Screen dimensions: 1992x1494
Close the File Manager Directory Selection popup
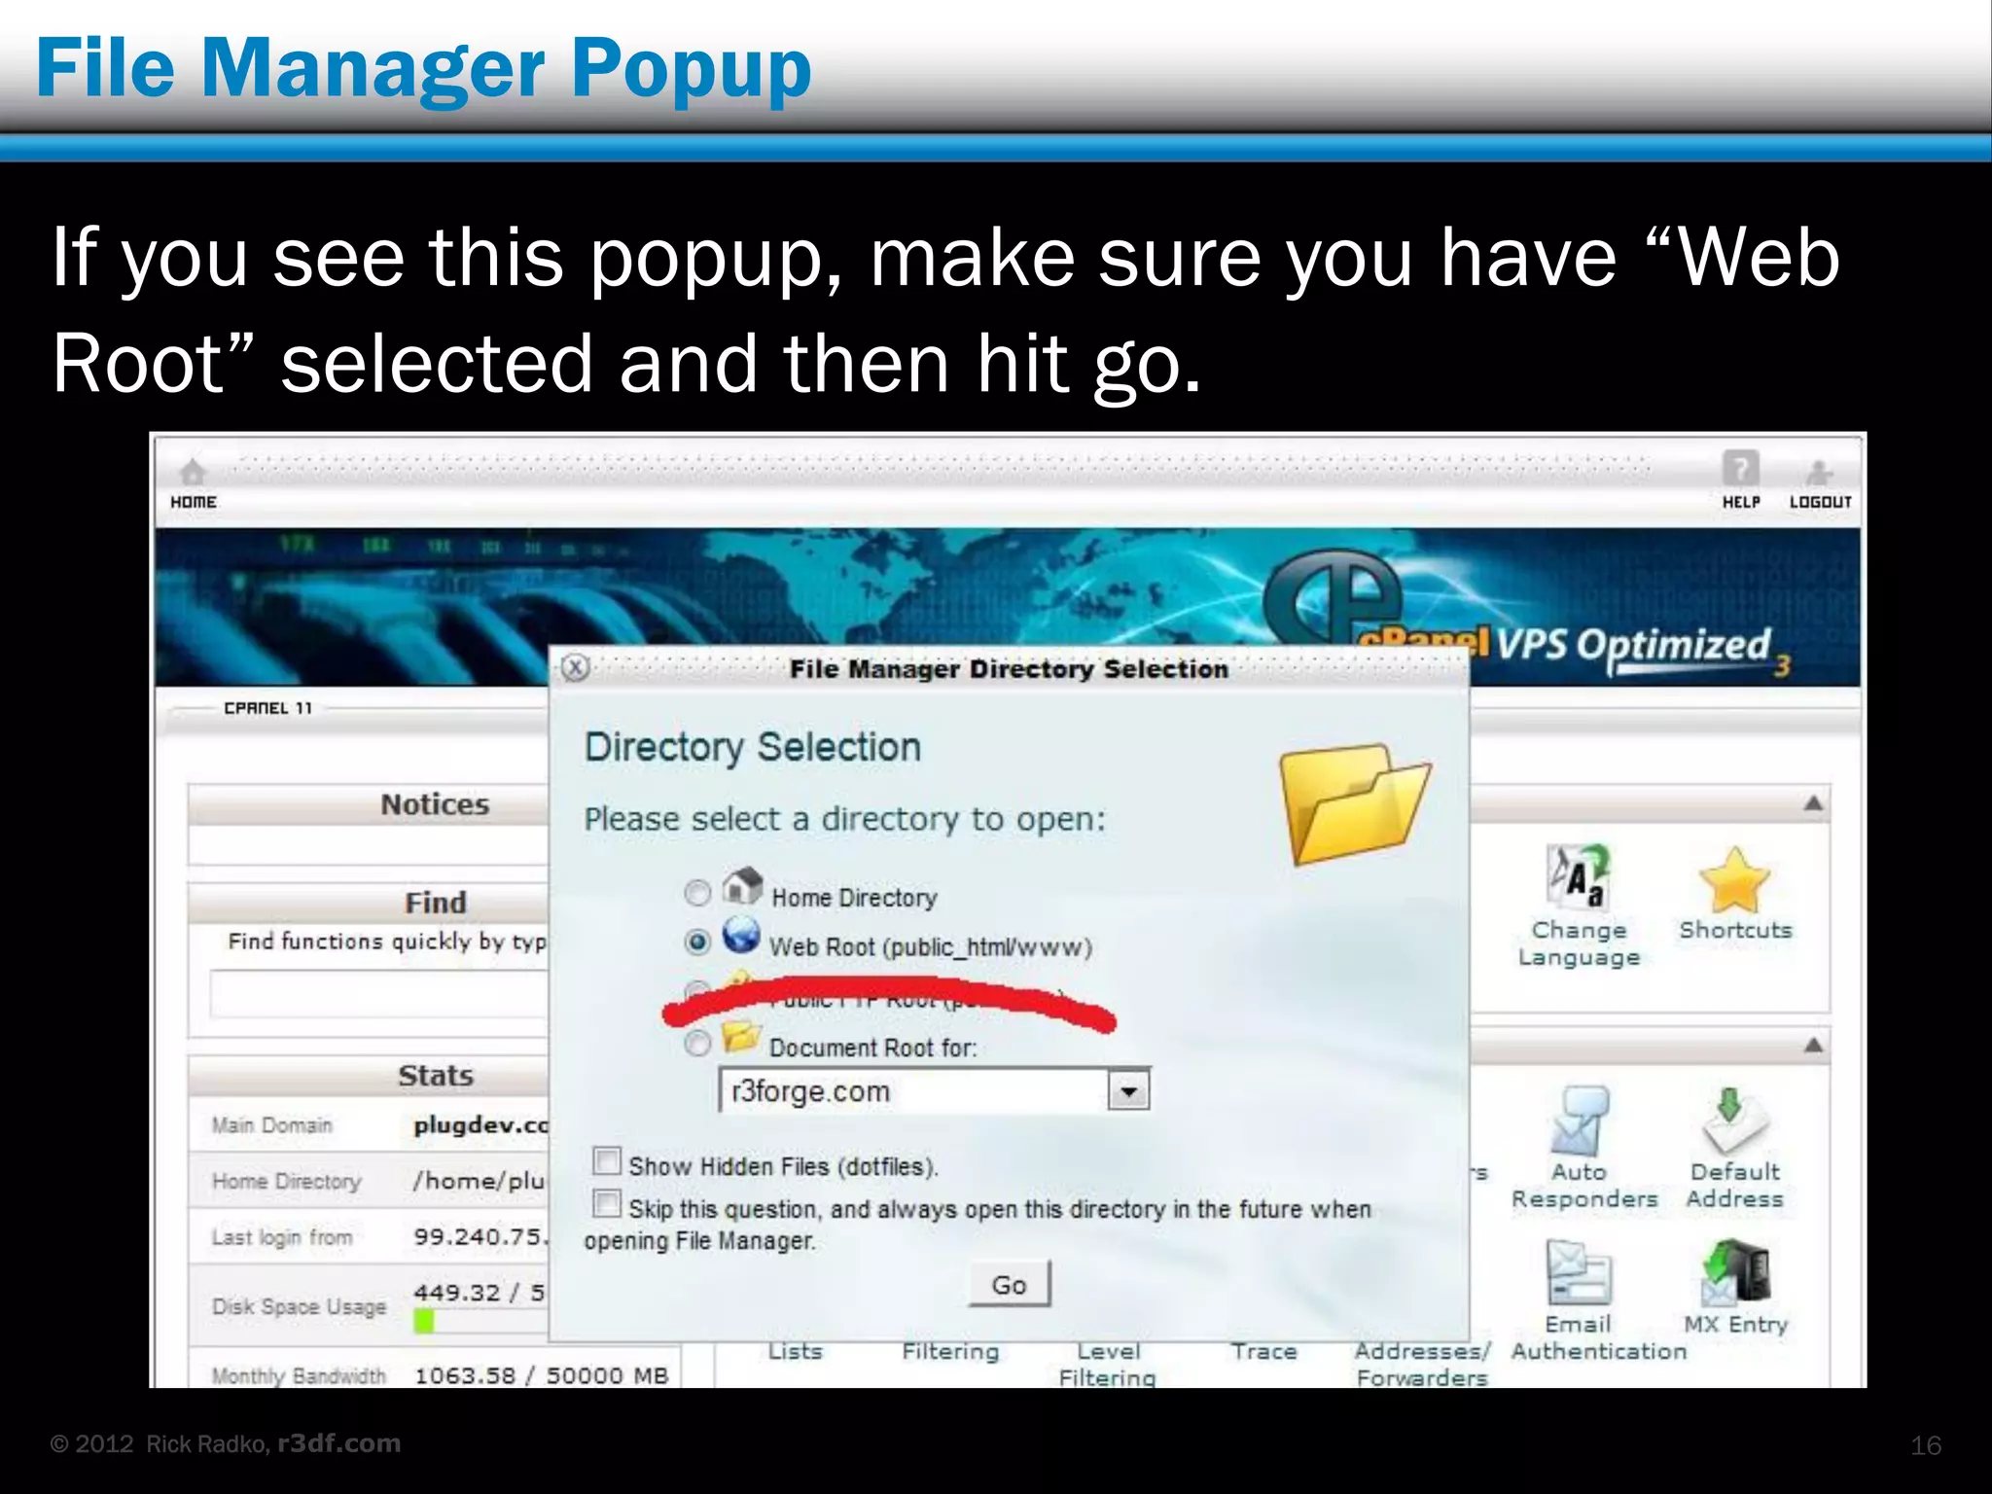click(576, 668)
